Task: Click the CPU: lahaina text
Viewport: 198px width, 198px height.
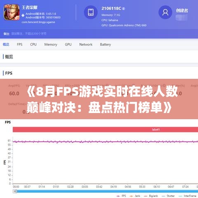Action: coord(110,20)
